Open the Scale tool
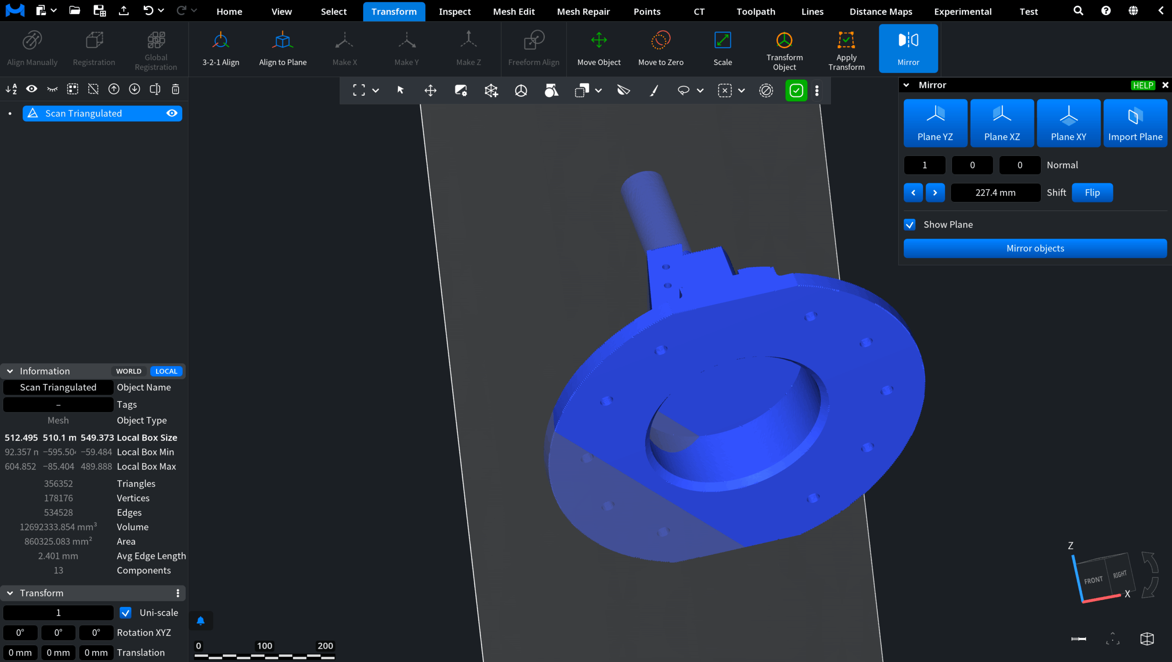Viewport: 1172px width, 662px height. pyautogui.click(x=722, y=49)
